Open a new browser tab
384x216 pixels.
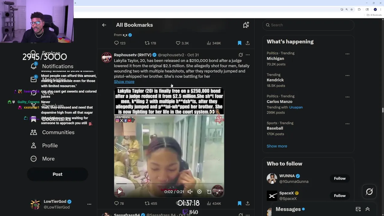[x=75, y=3]
